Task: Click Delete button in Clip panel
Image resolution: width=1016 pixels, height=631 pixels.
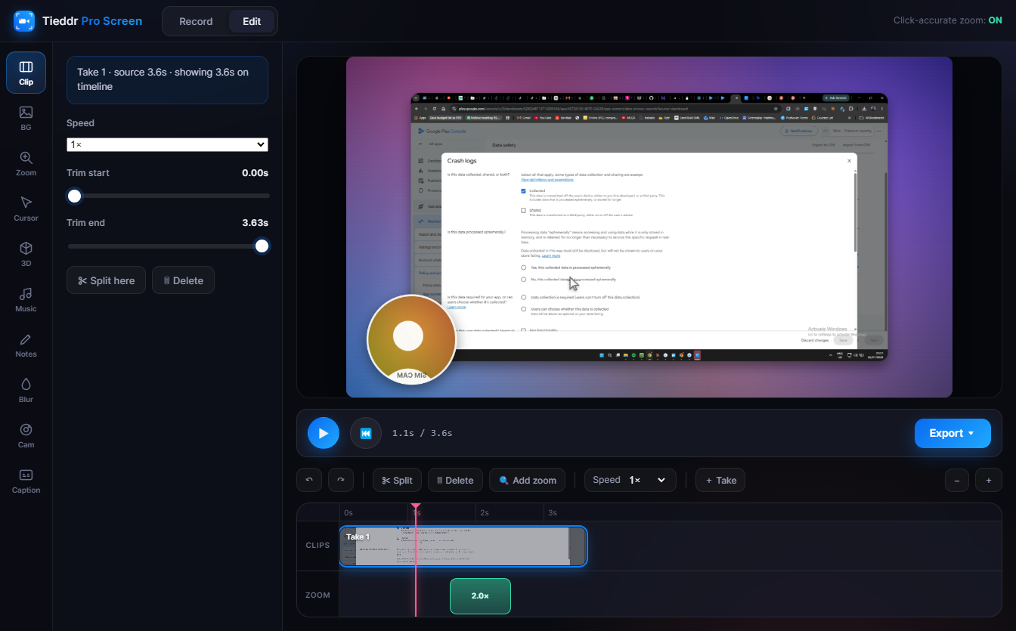Action: [x=183, y=280]
